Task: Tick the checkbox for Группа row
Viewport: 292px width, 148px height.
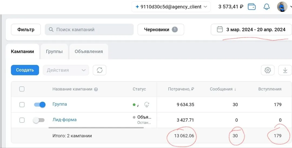Action: coord(22,105)
